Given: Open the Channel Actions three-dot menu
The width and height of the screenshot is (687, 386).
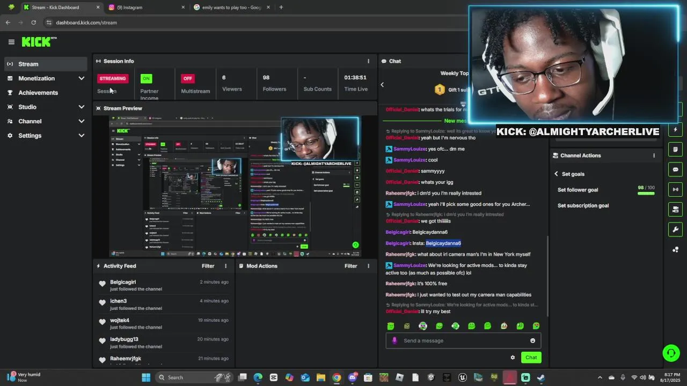Looking at the screenshot, I should pyautogui.click(x=654, y=155).
